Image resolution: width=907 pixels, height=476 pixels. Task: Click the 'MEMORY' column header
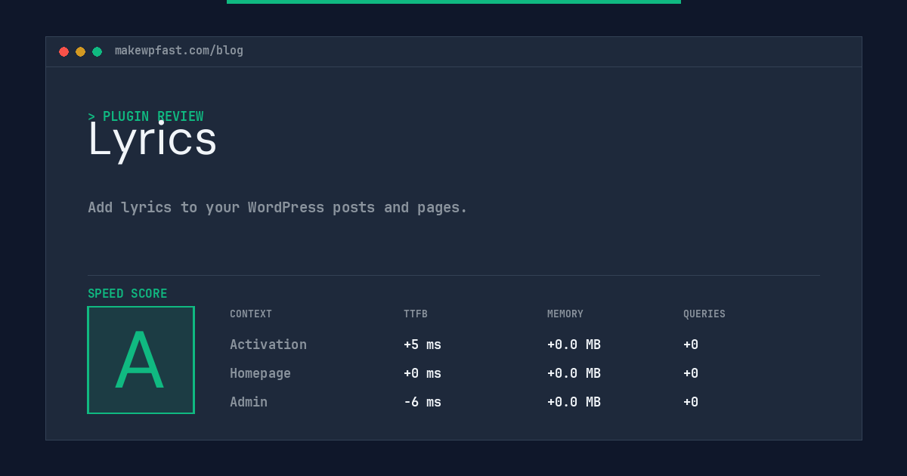click(565, 314)
